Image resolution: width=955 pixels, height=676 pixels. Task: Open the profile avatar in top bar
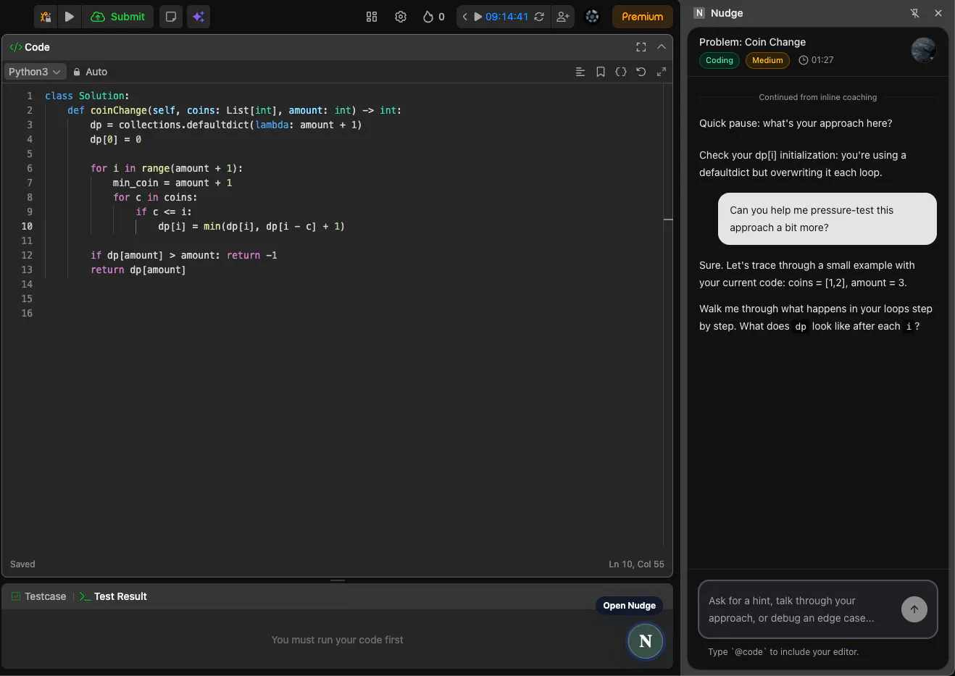592,17
